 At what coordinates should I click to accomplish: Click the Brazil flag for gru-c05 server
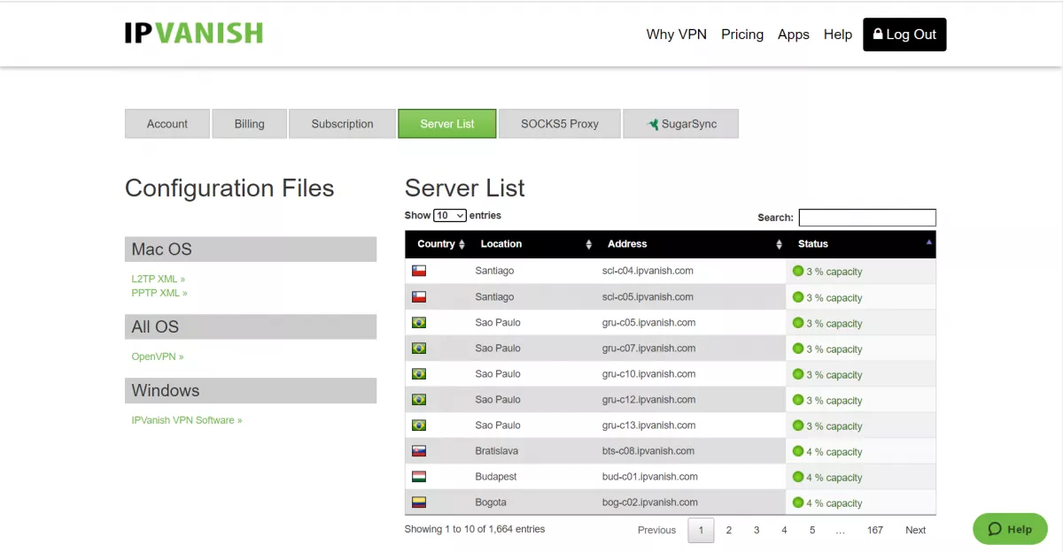click(x=419, y=323)
